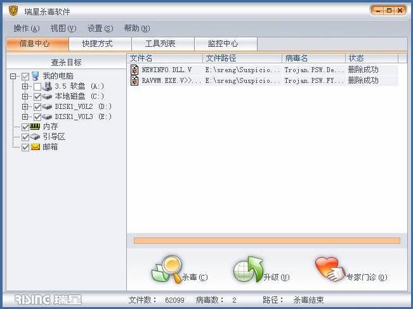The width and height of the screenshot is (413, 309).
Task: Expand the DISK1_VOL2 (D:) node
Action: click(x=25, y=106)
